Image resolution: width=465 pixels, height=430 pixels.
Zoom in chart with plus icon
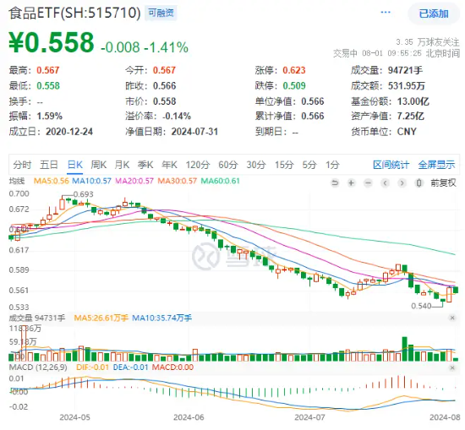(352, 182)
